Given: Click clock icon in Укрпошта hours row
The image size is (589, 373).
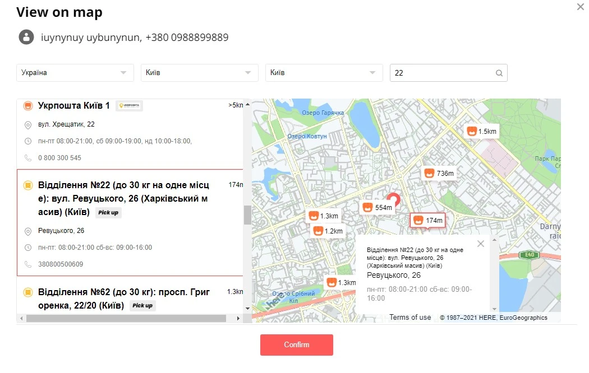Looking at the screenshot, I should coord(28,141).
